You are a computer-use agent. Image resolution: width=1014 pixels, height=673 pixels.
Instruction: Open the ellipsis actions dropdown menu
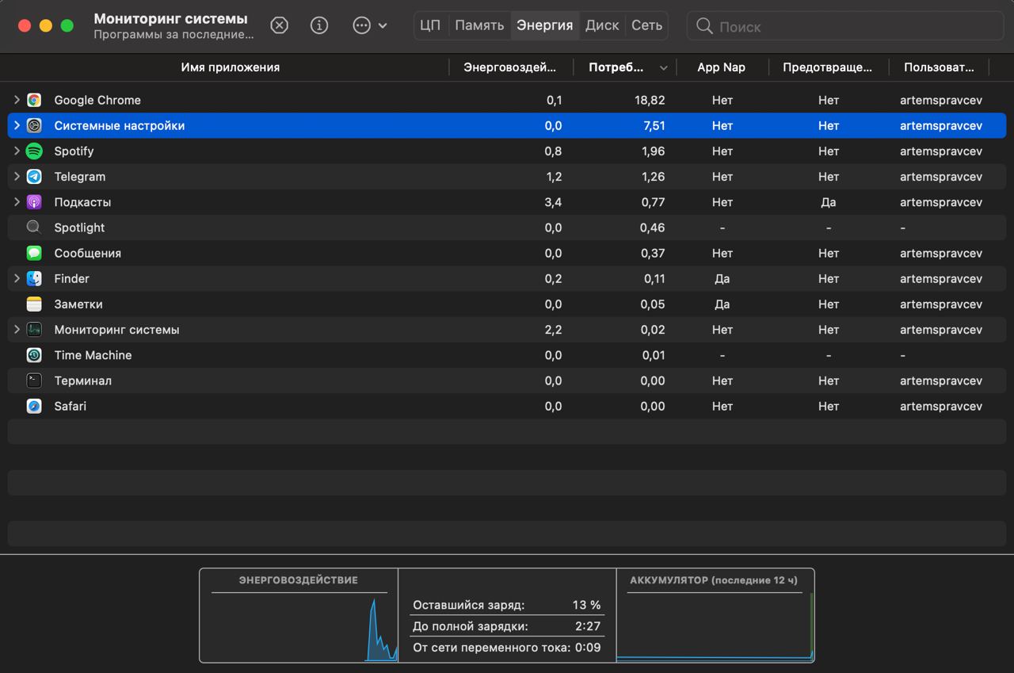coord(370,25)
